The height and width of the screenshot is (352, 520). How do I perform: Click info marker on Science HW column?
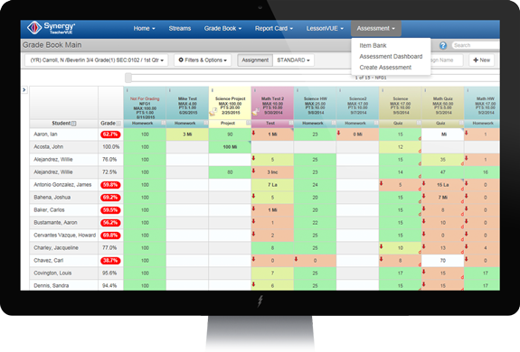[x=298, y=90]
